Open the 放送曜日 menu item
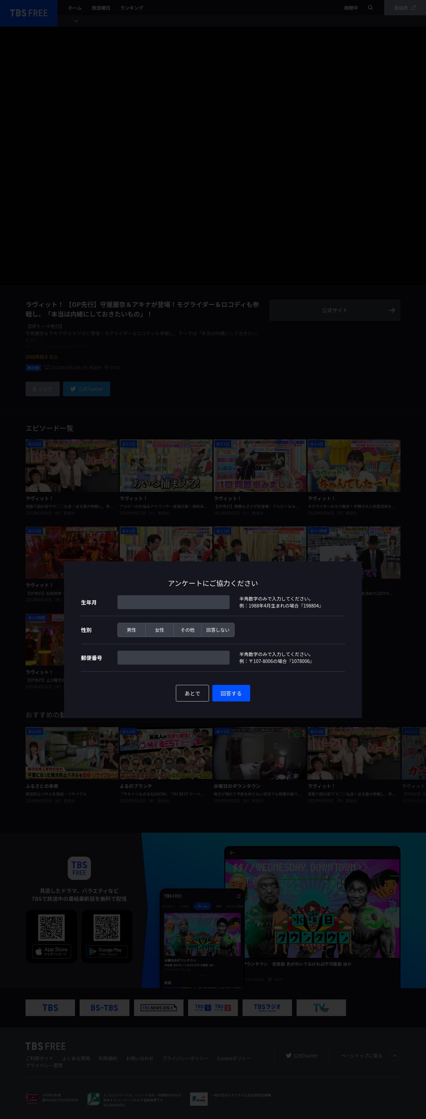Viewport: 426px width, 1119px height. point(101,8)
